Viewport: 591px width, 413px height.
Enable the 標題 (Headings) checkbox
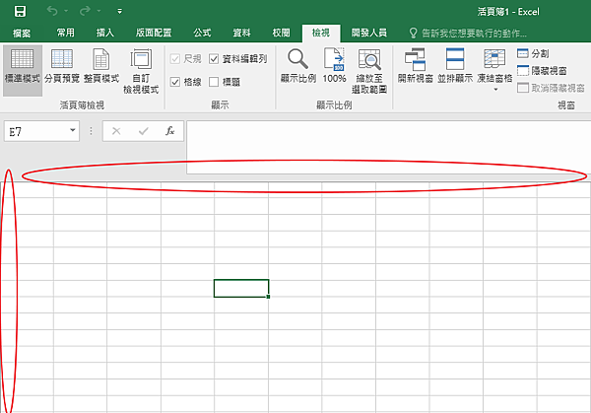tap(214, 82)
